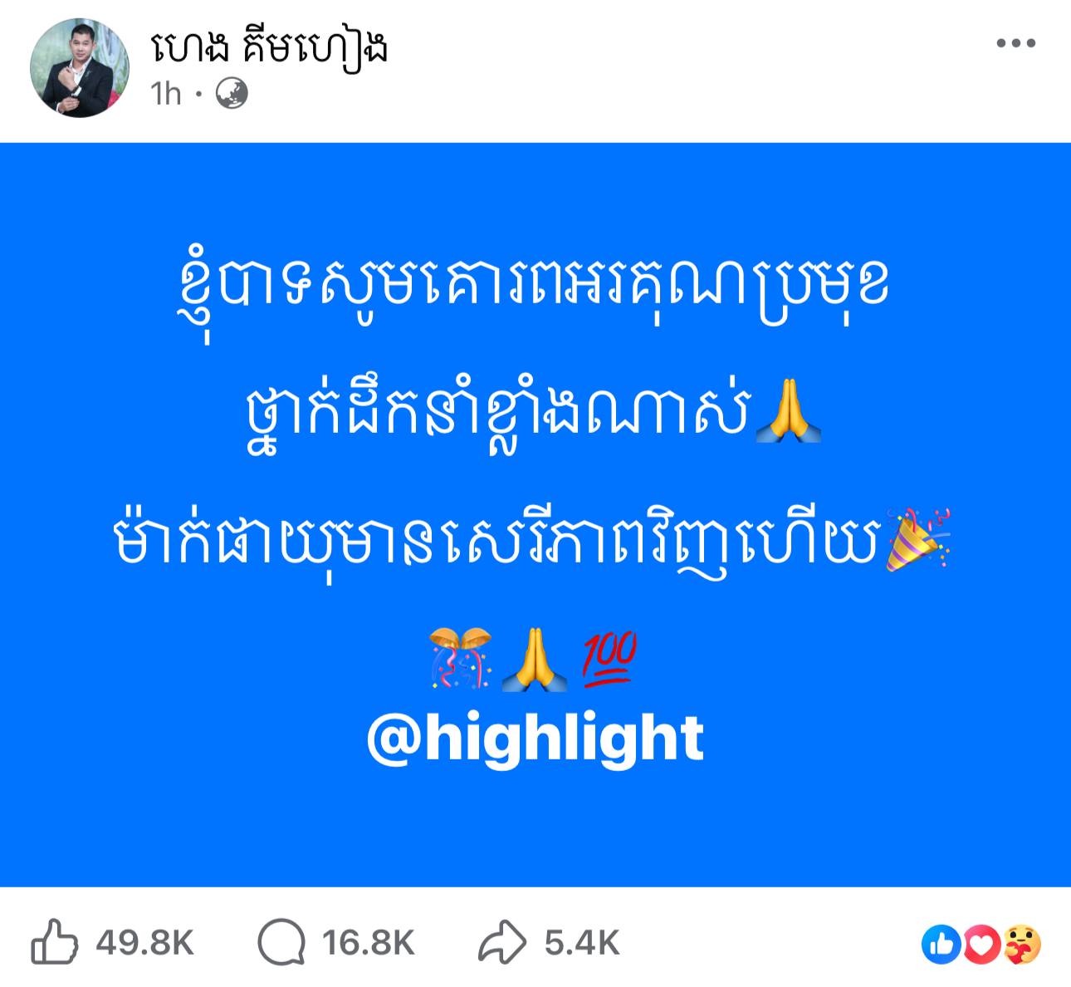1071x987 pixels.
Task: View the 49.8K likes count
Action: click(145, 943)
